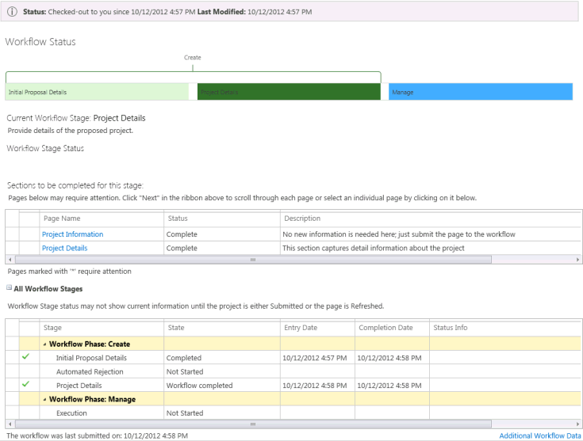
Task: Open the Project Details page link
Action: pos(65,248)
